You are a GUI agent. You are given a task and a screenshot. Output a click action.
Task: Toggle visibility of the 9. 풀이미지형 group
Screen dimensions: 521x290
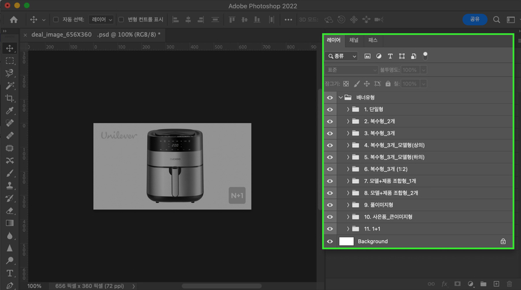click(x=330, y=205)
